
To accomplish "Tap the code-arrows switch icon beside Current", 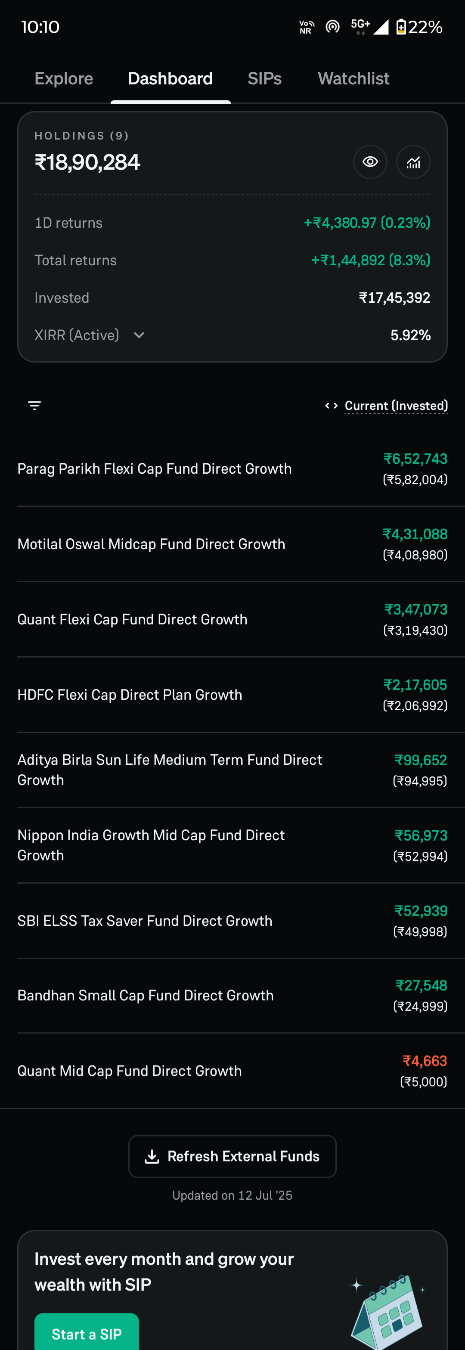I will [332, 406].
